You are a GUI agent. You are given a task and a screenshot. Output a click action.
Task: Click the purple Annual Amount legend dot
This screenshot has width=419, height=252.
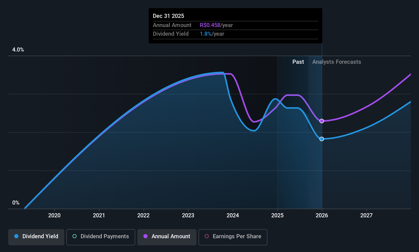pyautogui.click(x=145, y=236)
